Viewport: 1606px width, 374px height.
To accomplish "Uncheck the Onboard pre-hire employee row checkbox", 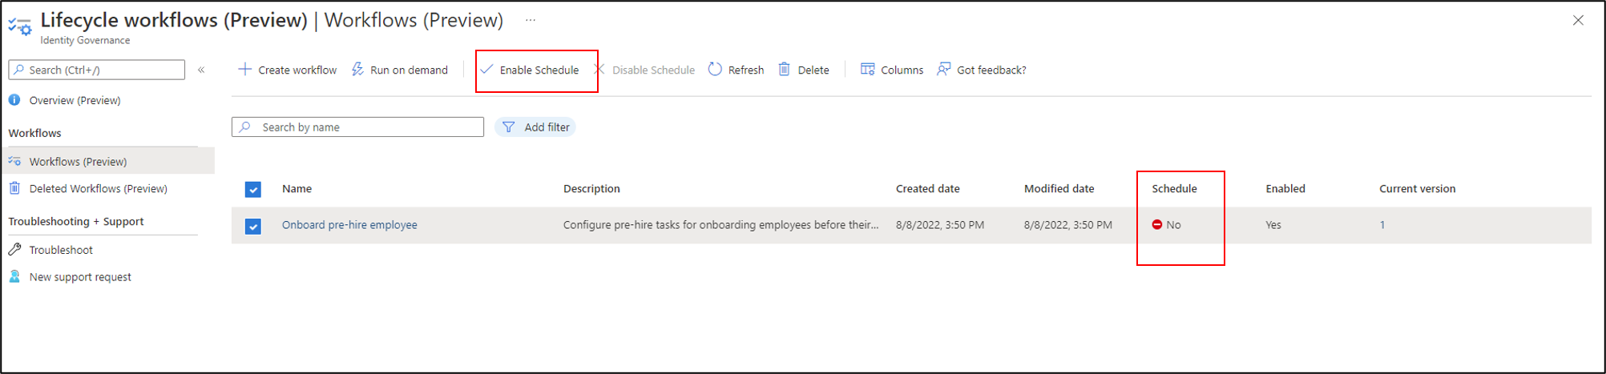I will coord(253,226).
